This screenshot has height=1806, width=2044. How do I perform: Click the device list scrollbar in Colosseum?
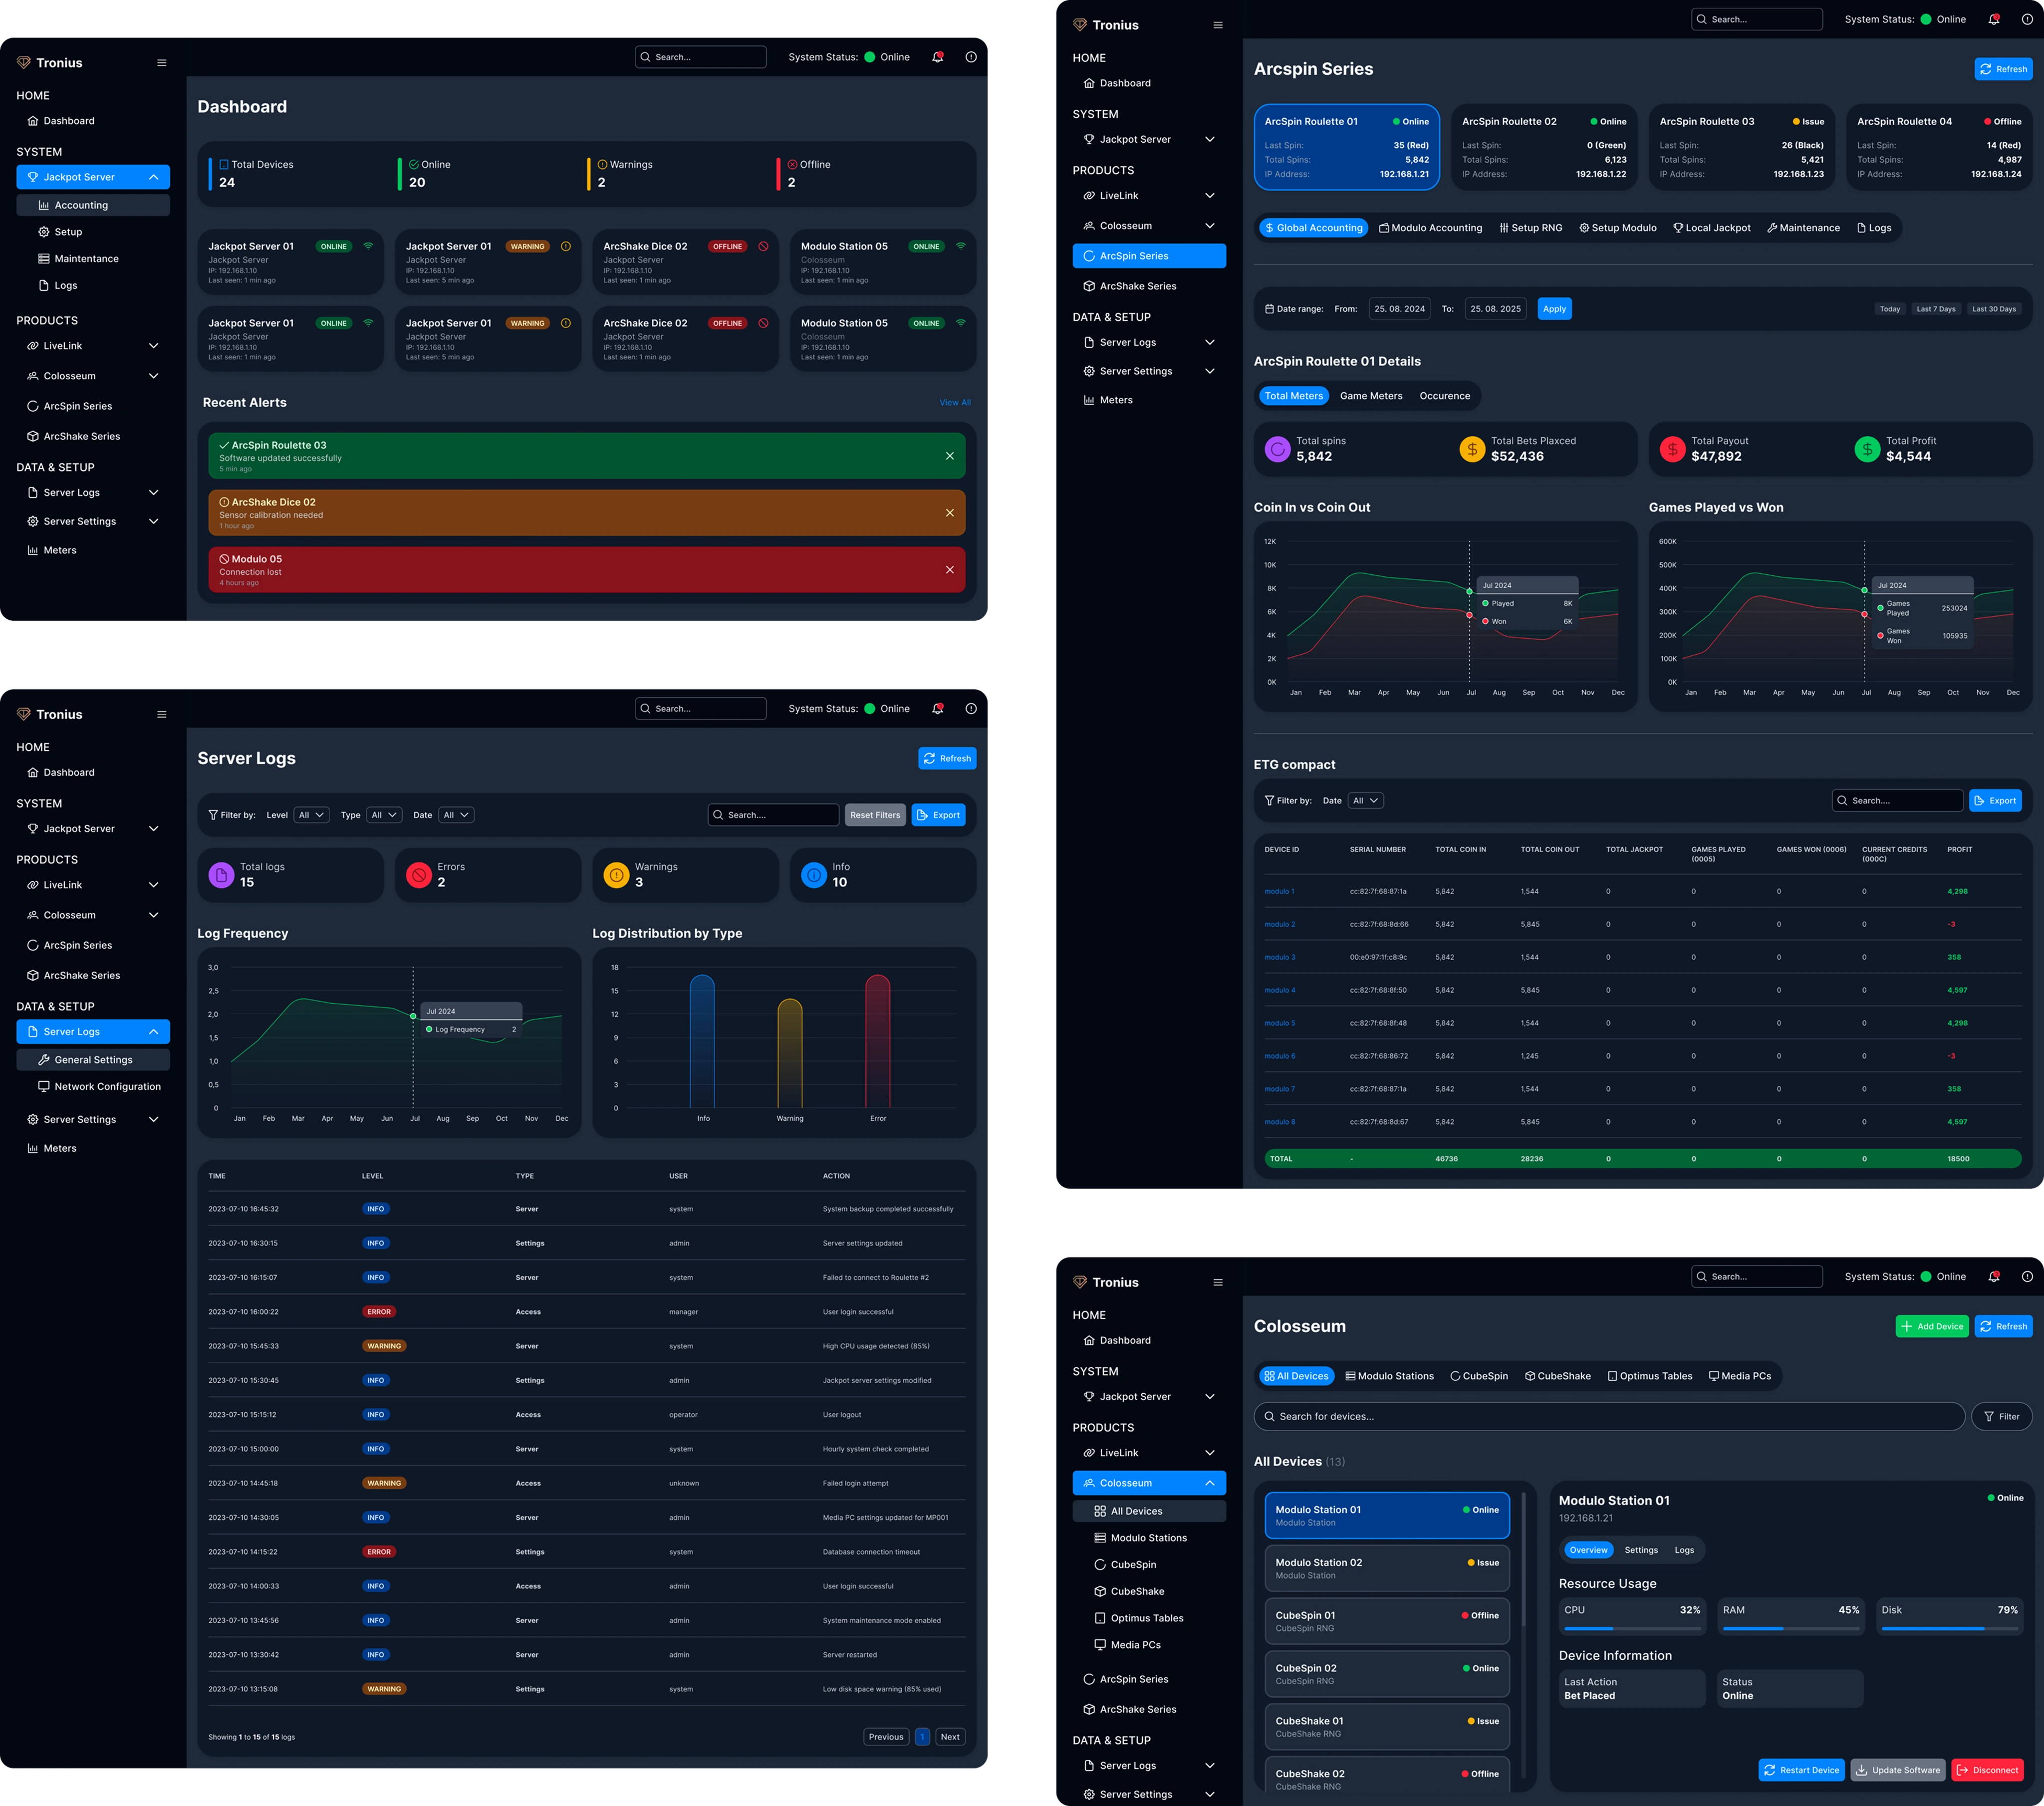pos(1523,1560)
